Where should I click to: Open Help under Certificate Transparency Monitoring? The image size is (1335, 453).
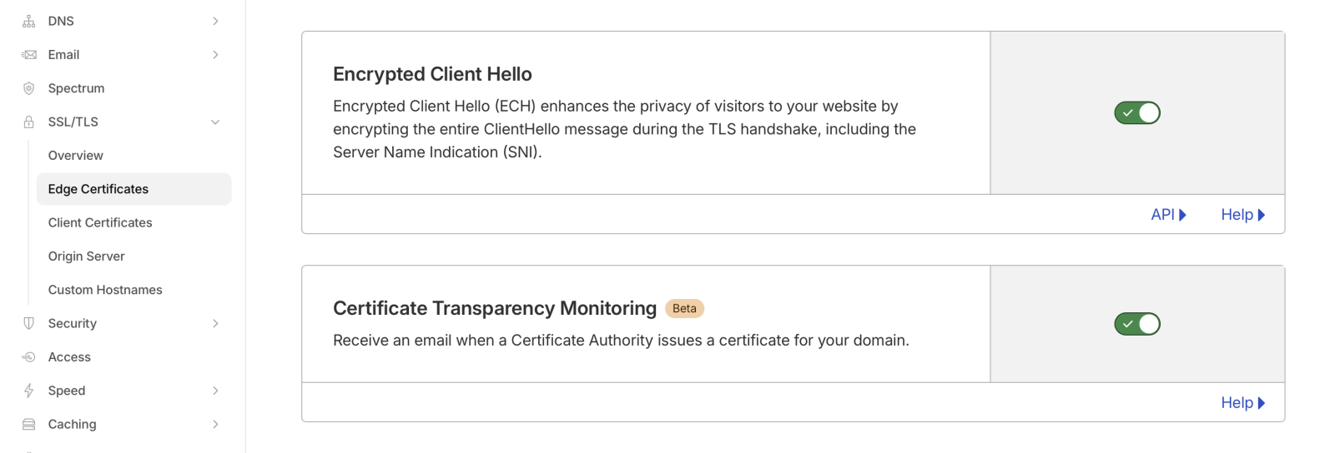1242,403
